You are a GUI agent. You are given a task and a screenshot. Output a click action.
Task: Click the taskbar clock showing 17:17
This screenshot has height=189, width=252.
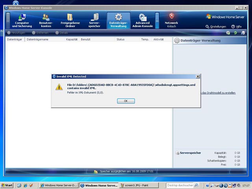(246, 185)
